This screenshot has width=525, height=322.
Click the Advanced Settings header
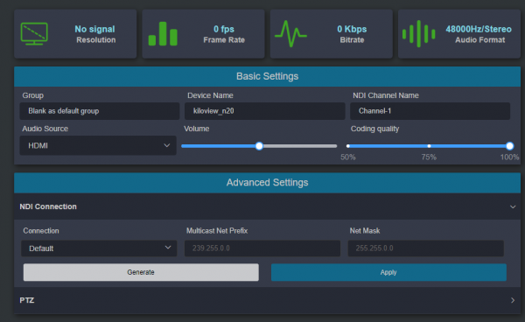tap(267, 183)
